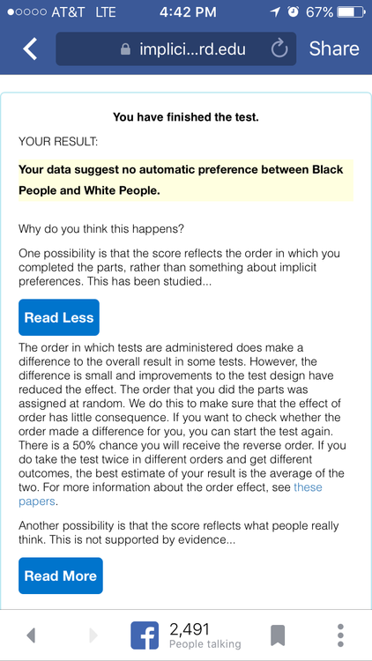Open the Facebook logo icon

pos(145,635)
